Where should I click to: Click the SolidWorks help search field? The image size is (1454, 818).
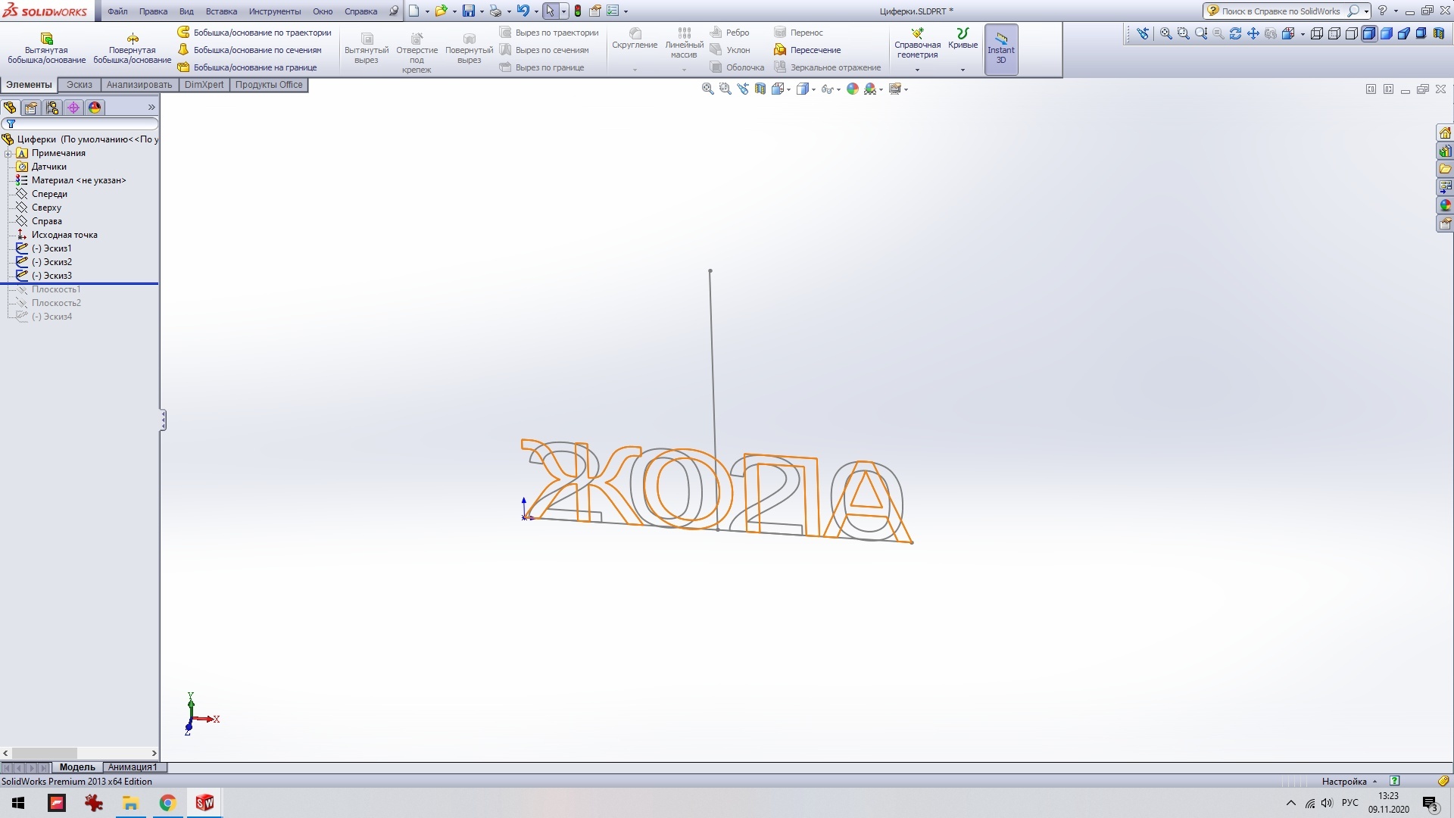coord(1281,11)
